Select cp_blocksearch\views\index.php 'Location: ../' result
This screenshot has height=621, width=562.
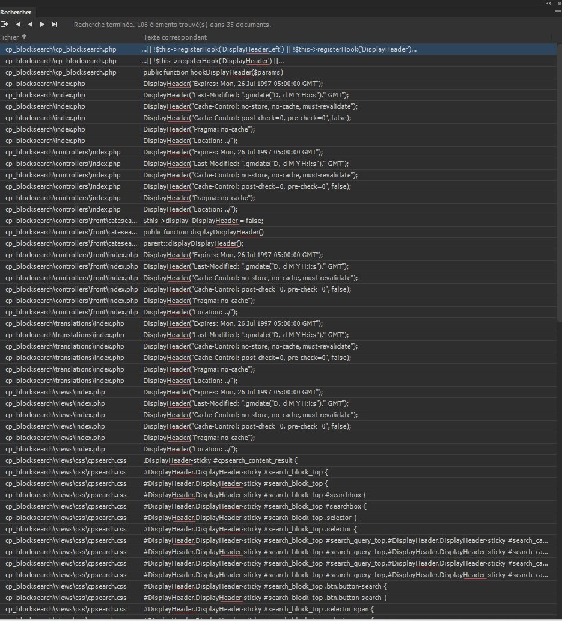click(x=278, y=450)
